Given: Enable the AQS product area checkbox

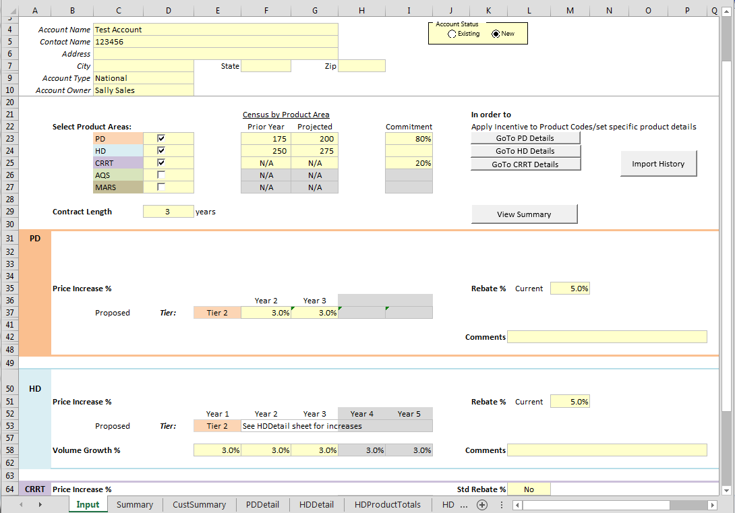Looking at the screenshot, I should click(161, 175).
